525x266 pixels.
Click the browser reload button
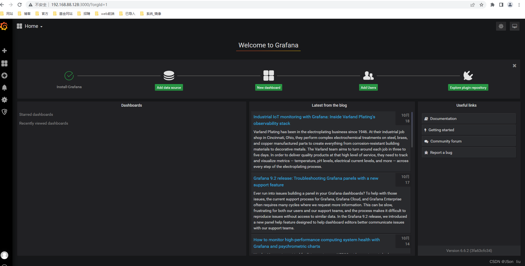(20, 5)
